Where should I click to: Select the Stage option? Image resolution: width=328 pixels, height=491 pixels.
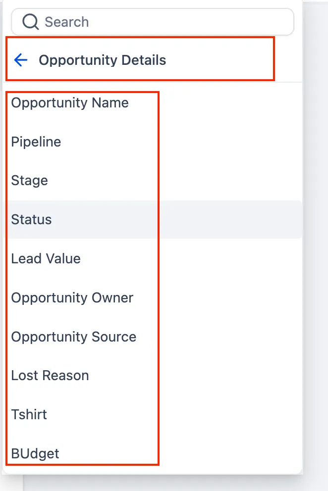pos(153,181)
